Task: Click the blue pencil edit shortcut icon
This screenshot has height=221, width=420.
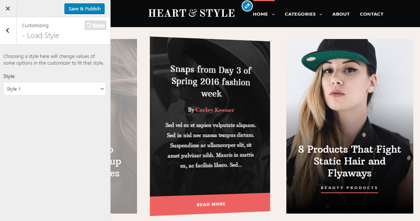Action: coord(247,6)
